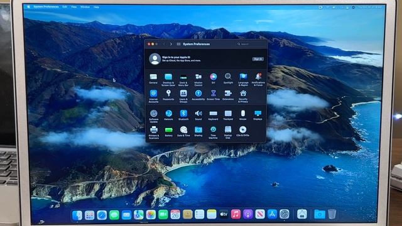Open CDs & DVDs preferences
402x226 pixels.
pyautogui.click(x=243, y=131)
